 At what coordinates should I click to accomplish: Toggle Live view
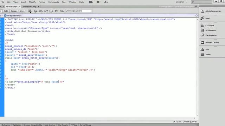(22, 11)
